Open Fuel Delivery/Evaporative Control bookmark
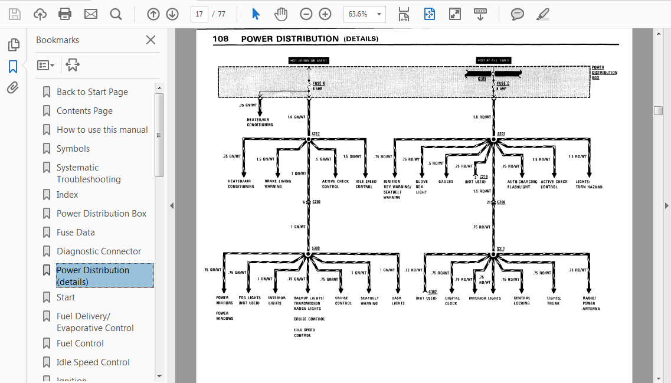The height and width of the screenshot is (383, 671). point(95,322)
